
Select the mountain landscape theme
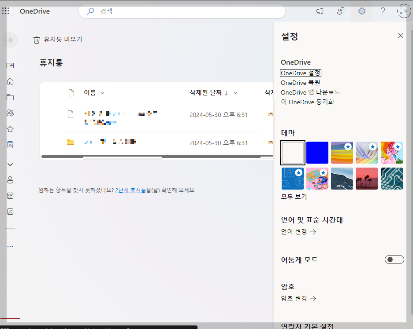(x=342, y=179)
